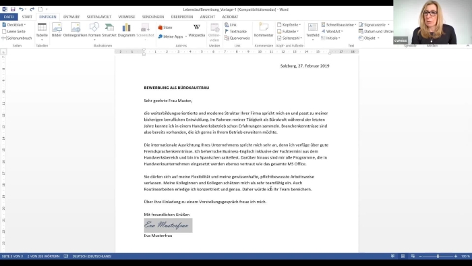Undo the last action
Image resolution: width=472 pixels, height=266 pixels.
coord(21,9)
